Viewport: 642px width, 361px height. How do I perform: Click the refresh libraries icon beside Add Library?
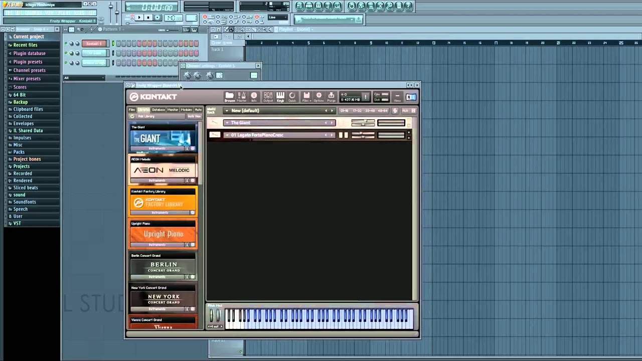coord(132,116)
